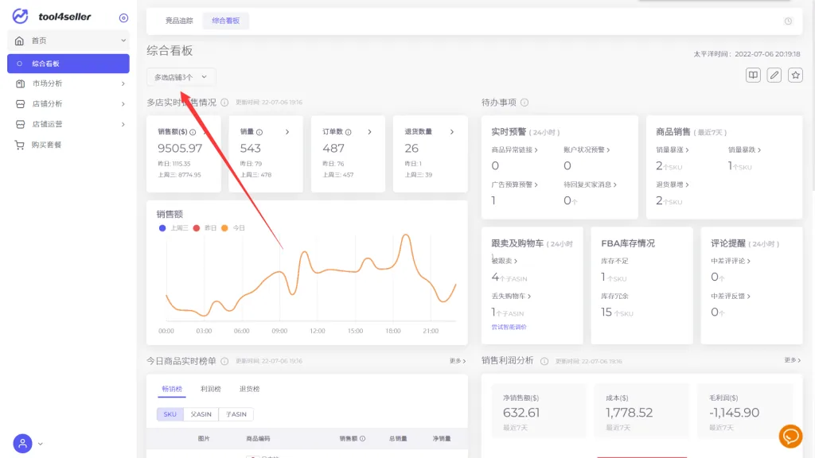Viewport: 815px width, 458px height.
Task: Click info icon beside 销量 card title
Action: click(259, 132)
